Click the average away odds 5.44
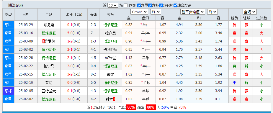This screenshot has width=273, height=113. coord(218,50)
